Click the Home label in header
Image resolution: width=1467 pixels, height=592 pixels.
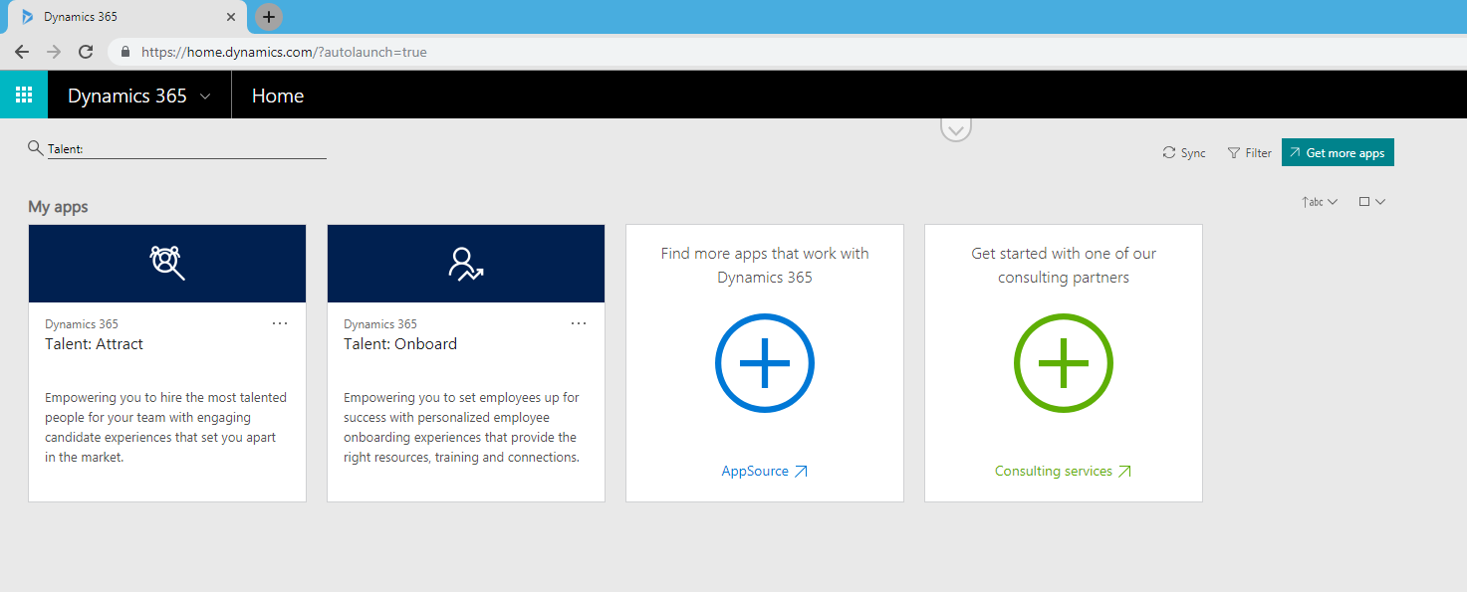tap(278, 96)
